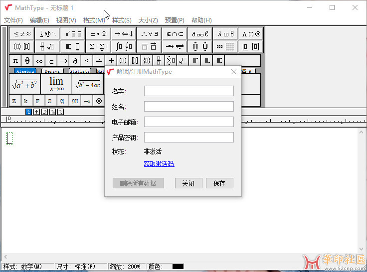Select the first highlighted tab-stop alignment button
The image size is (367, 272).
[28, 112]
